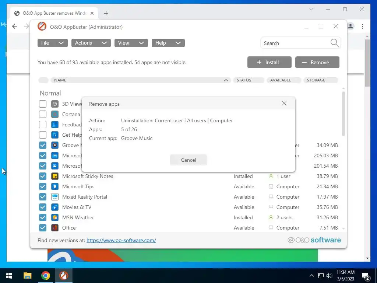The height and width of the screenshot is (283, 377).
Task: Click Chrome page vertical scrollbar thumb
Action: click(x=367, y=63)
